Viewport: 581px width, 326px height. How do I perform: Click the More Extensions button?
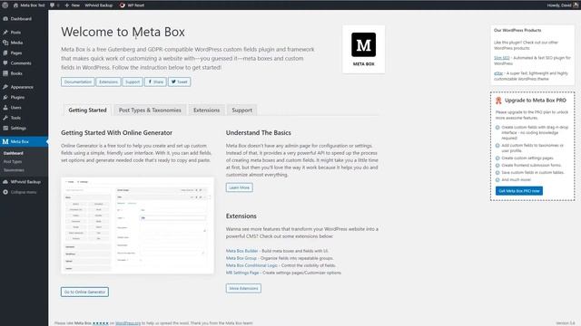tap(243, 288)
